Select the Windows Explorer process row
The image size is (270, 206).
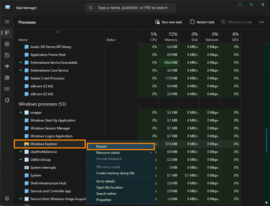click(50, 144)
